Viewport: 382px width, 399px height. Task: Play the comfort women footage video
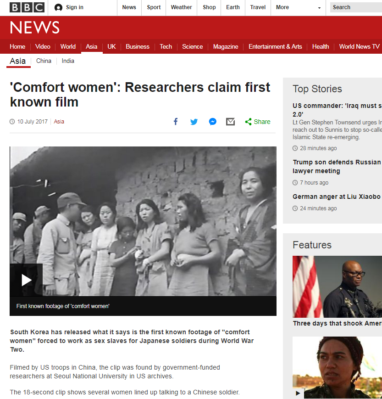[x=26, y=280]
